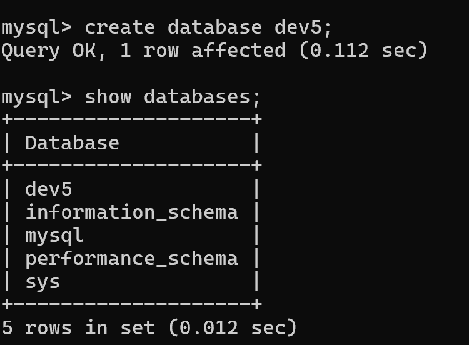Click the information_schema database entry
This screenshot has height=345, width=469.
tap(131, 212)
